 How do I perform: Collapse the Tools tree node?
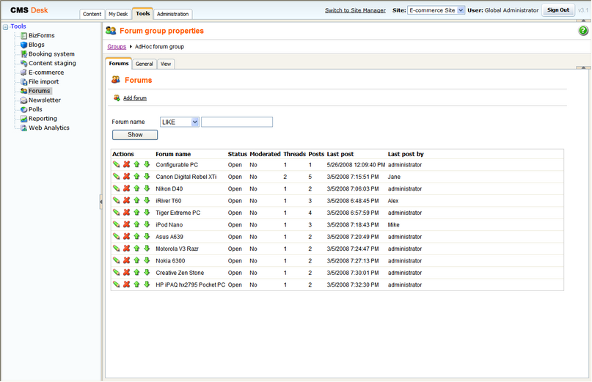pyautogui.click(x=5, y=27)
